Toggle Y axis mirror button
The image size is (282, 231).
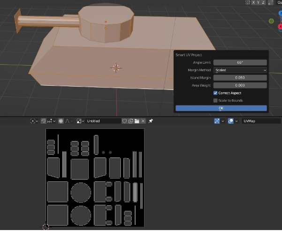pos(259,2)
